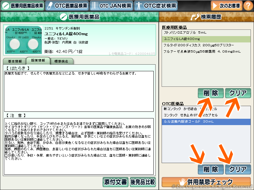Viewport: 254px width, 190px height.
Task: Click クリア under the 医療用医薬品 history list
Action: click(238, 93)
